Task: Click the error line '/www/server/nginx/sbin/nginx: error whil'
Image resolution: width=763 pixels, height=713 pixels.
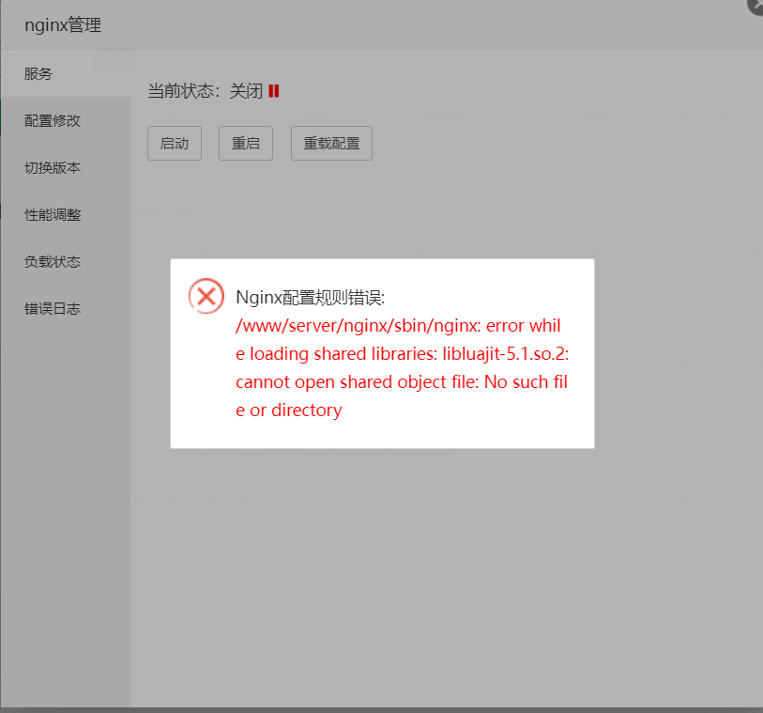Action: 398,325
